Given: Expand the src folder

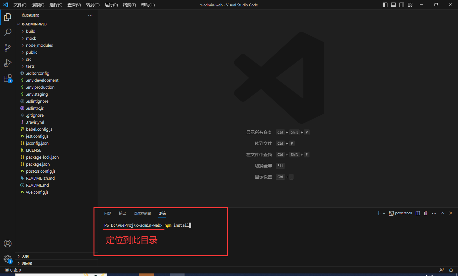Looking at the screenshot, I should [x=56, y=59].
